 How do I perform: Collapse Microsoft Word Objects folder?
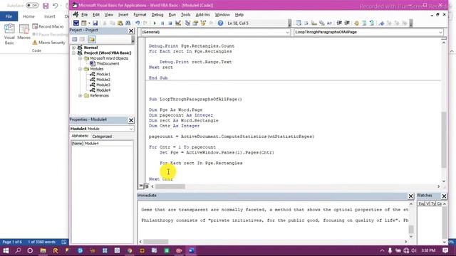coord(81,58)
